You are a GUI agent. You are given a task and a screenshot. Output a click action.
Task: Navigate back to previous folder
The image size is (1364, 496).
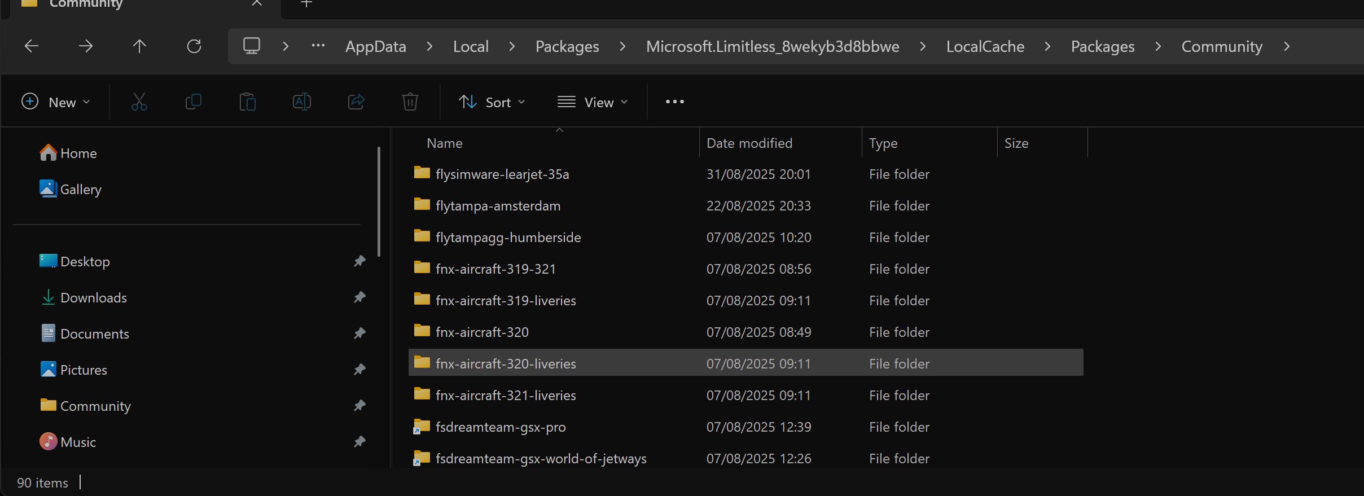coord(32,46)
